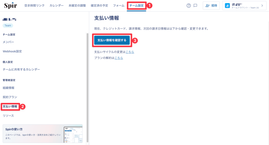Open the help question mark icon
269x145 pixels.
(189, 6)
